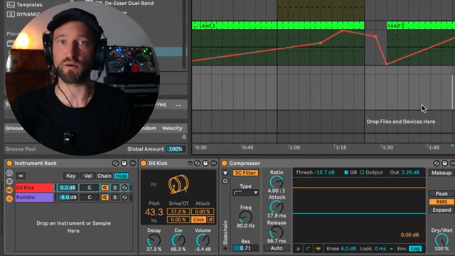
Task: Click Compressor hot-swap preset icon
Action: tap(437, 164)
